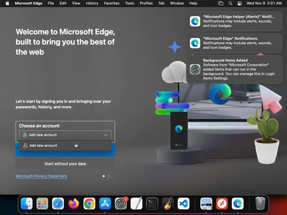This screenshot has height=215, width=287.
Task: Open the Microsoft Edge Helper (Alerts) notification
Action: tap(234, 21)
